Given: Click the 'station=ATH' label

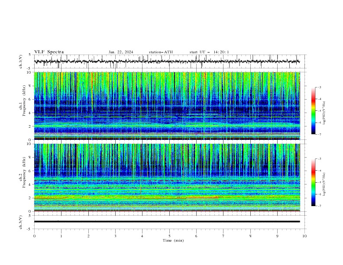Looking at the screenshot, I should tap(161, 52).
